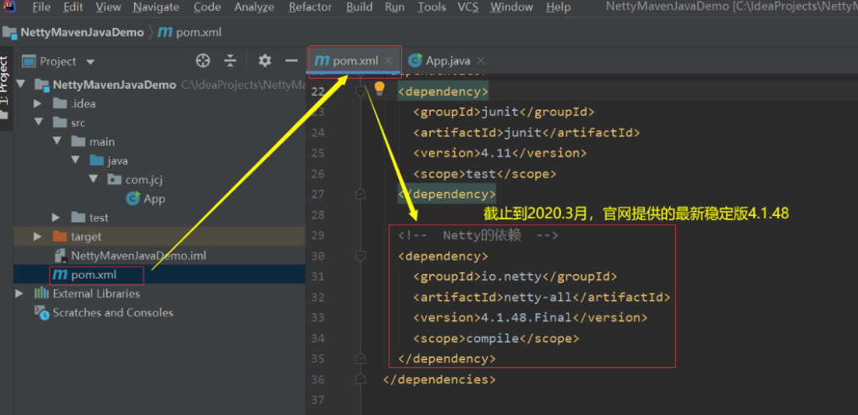858x415 pixels.
Task: Select the main folder icon
Action: pyautogui.click(x=78, y=141)
